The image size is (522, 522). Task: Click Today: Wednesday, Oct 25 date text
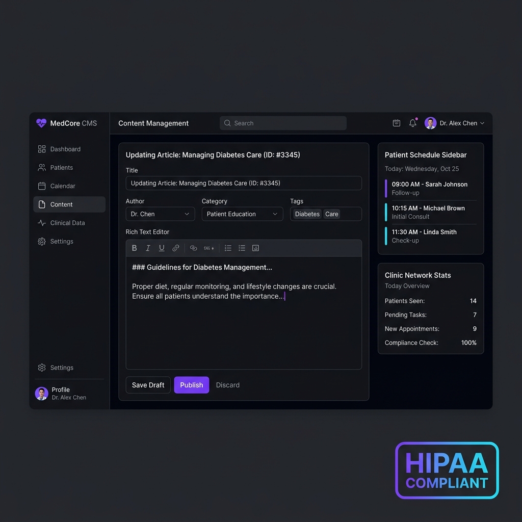click(x=422, y=169)
